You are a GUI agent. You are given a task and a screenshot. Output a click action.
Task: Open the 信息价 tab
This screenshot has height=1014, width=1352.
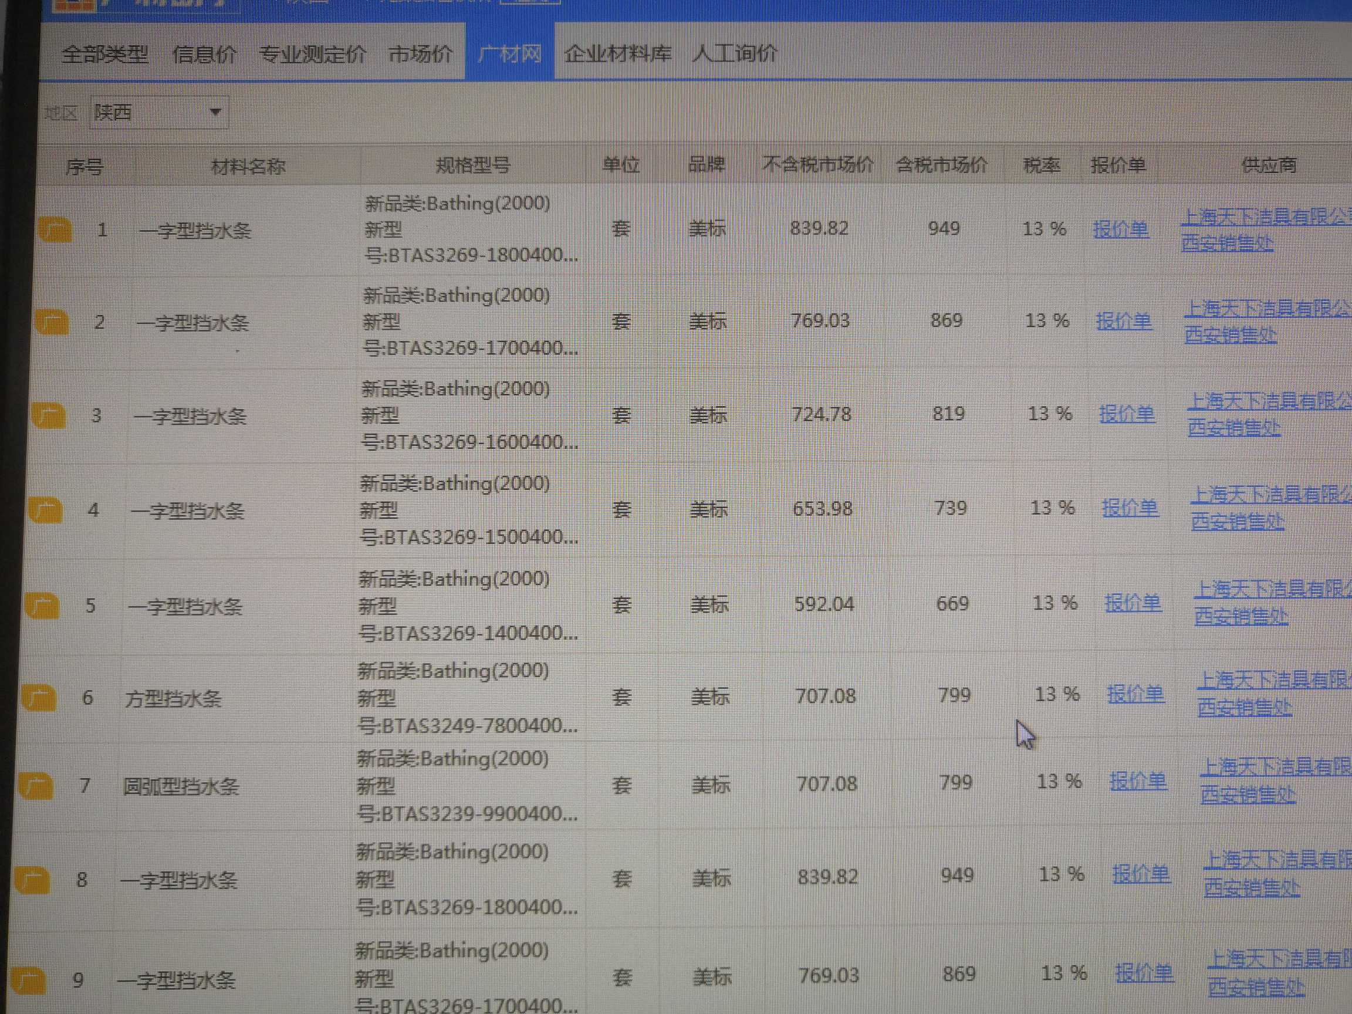[x=204, y=55]
